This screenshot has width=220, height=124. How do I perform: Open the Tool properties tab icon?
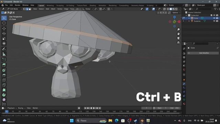184,49
